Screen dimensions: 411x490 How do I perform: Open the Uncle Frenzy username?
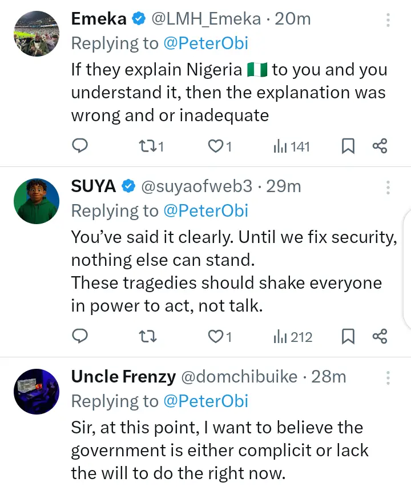pyautogui.click(x=123, y=377)
